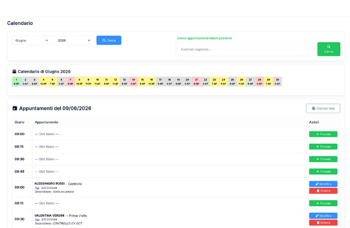Select day 9 in the calendar strip

click(x=88, y=81)
